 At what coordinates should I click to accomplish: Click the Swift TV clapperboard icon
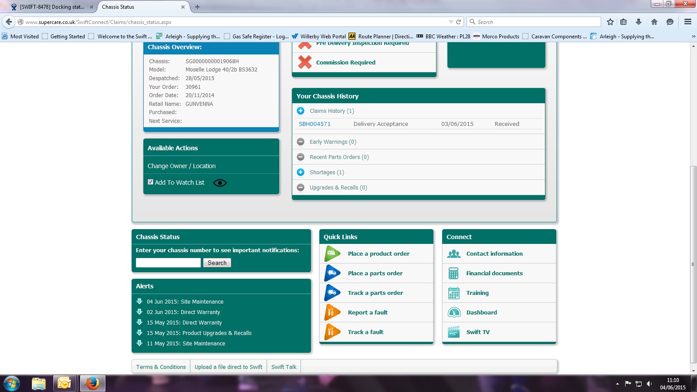tap(453, 332)
